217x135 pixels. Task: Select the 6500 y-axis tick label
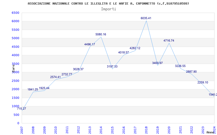tap(15, 13)
